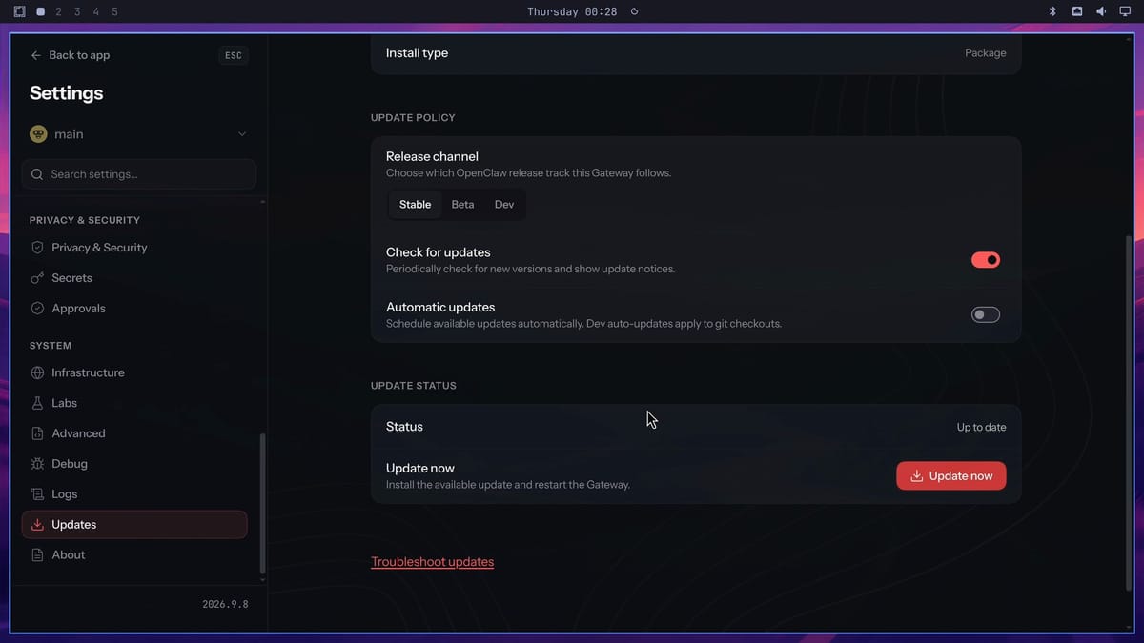Viewport: 1144px width, 643px height.
Task: Click the Debug bug icon
Action: click(37, 464)
